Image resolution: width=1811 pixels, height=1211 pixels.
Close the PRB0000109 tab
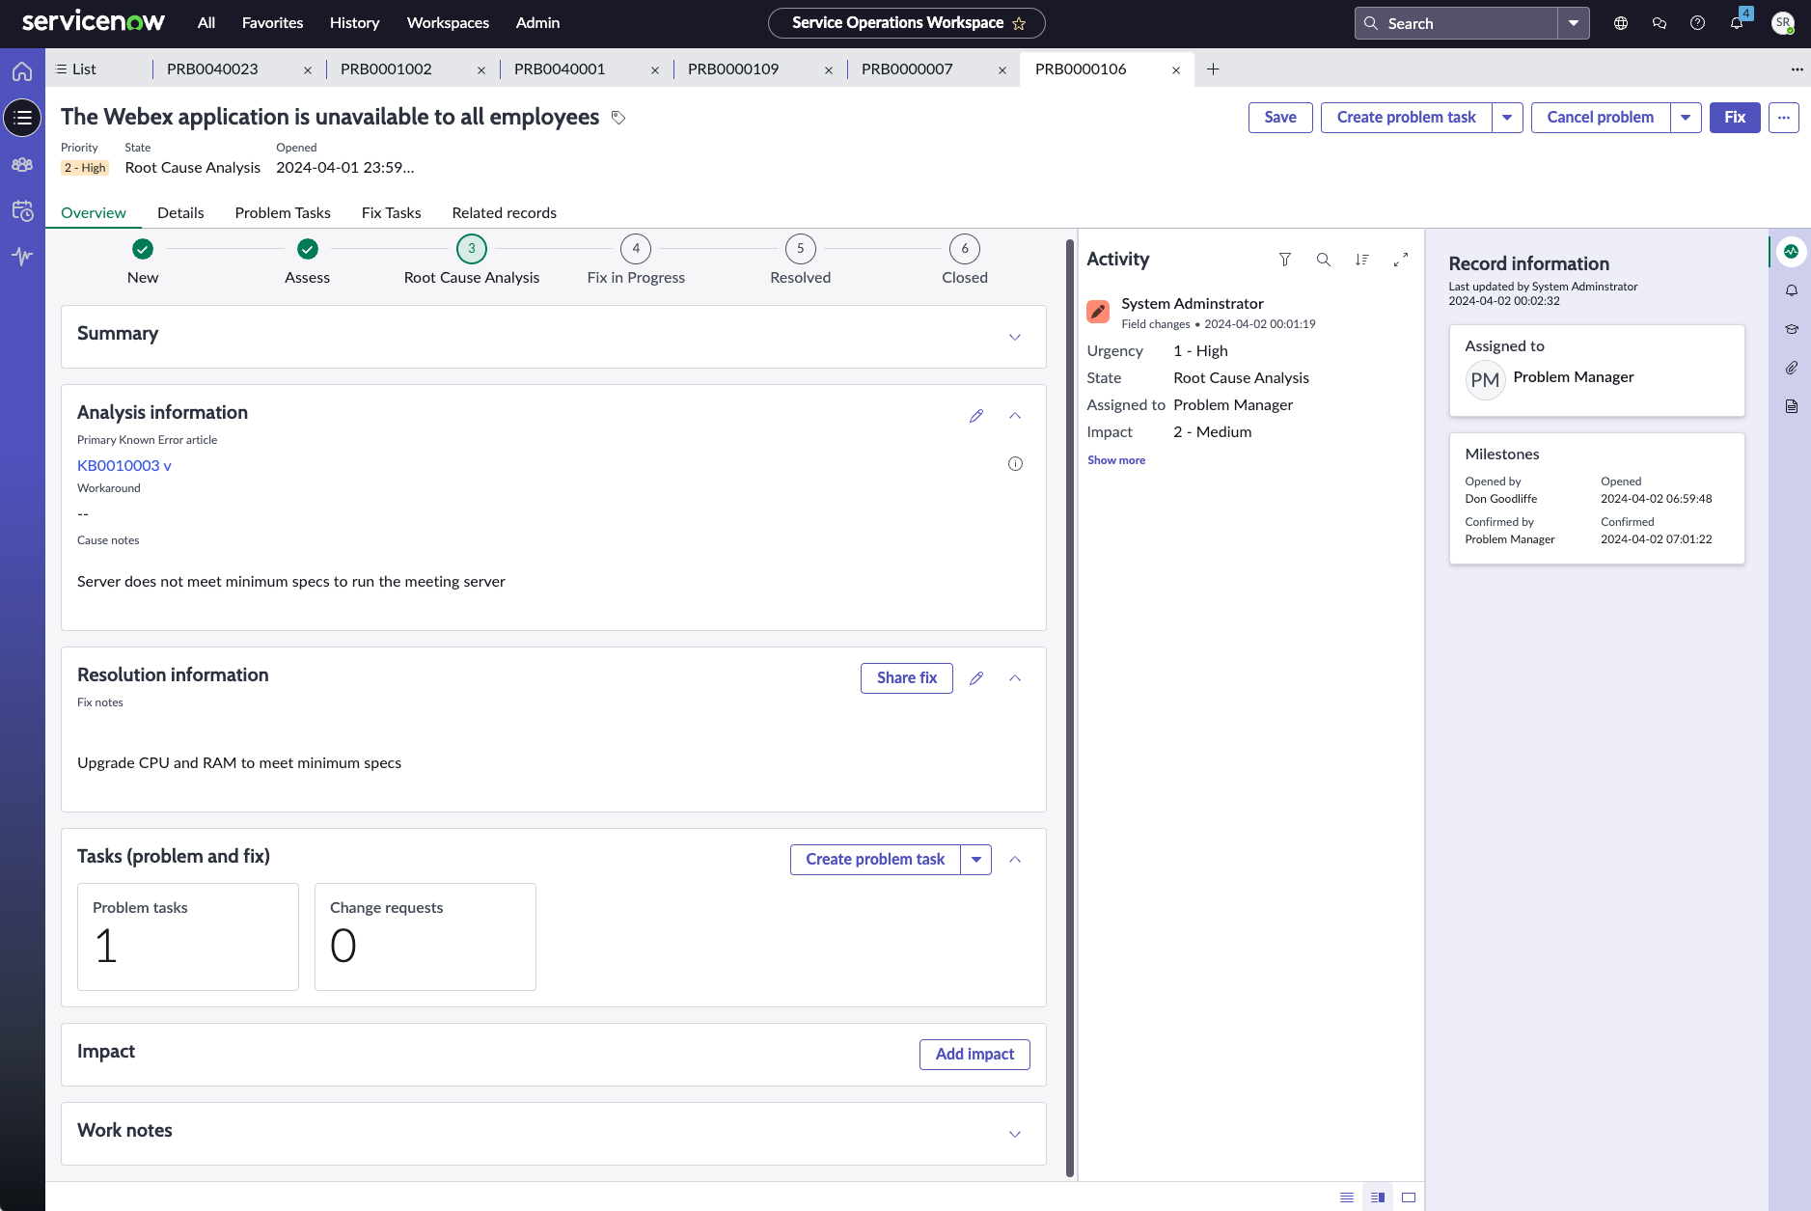[829, 70]
